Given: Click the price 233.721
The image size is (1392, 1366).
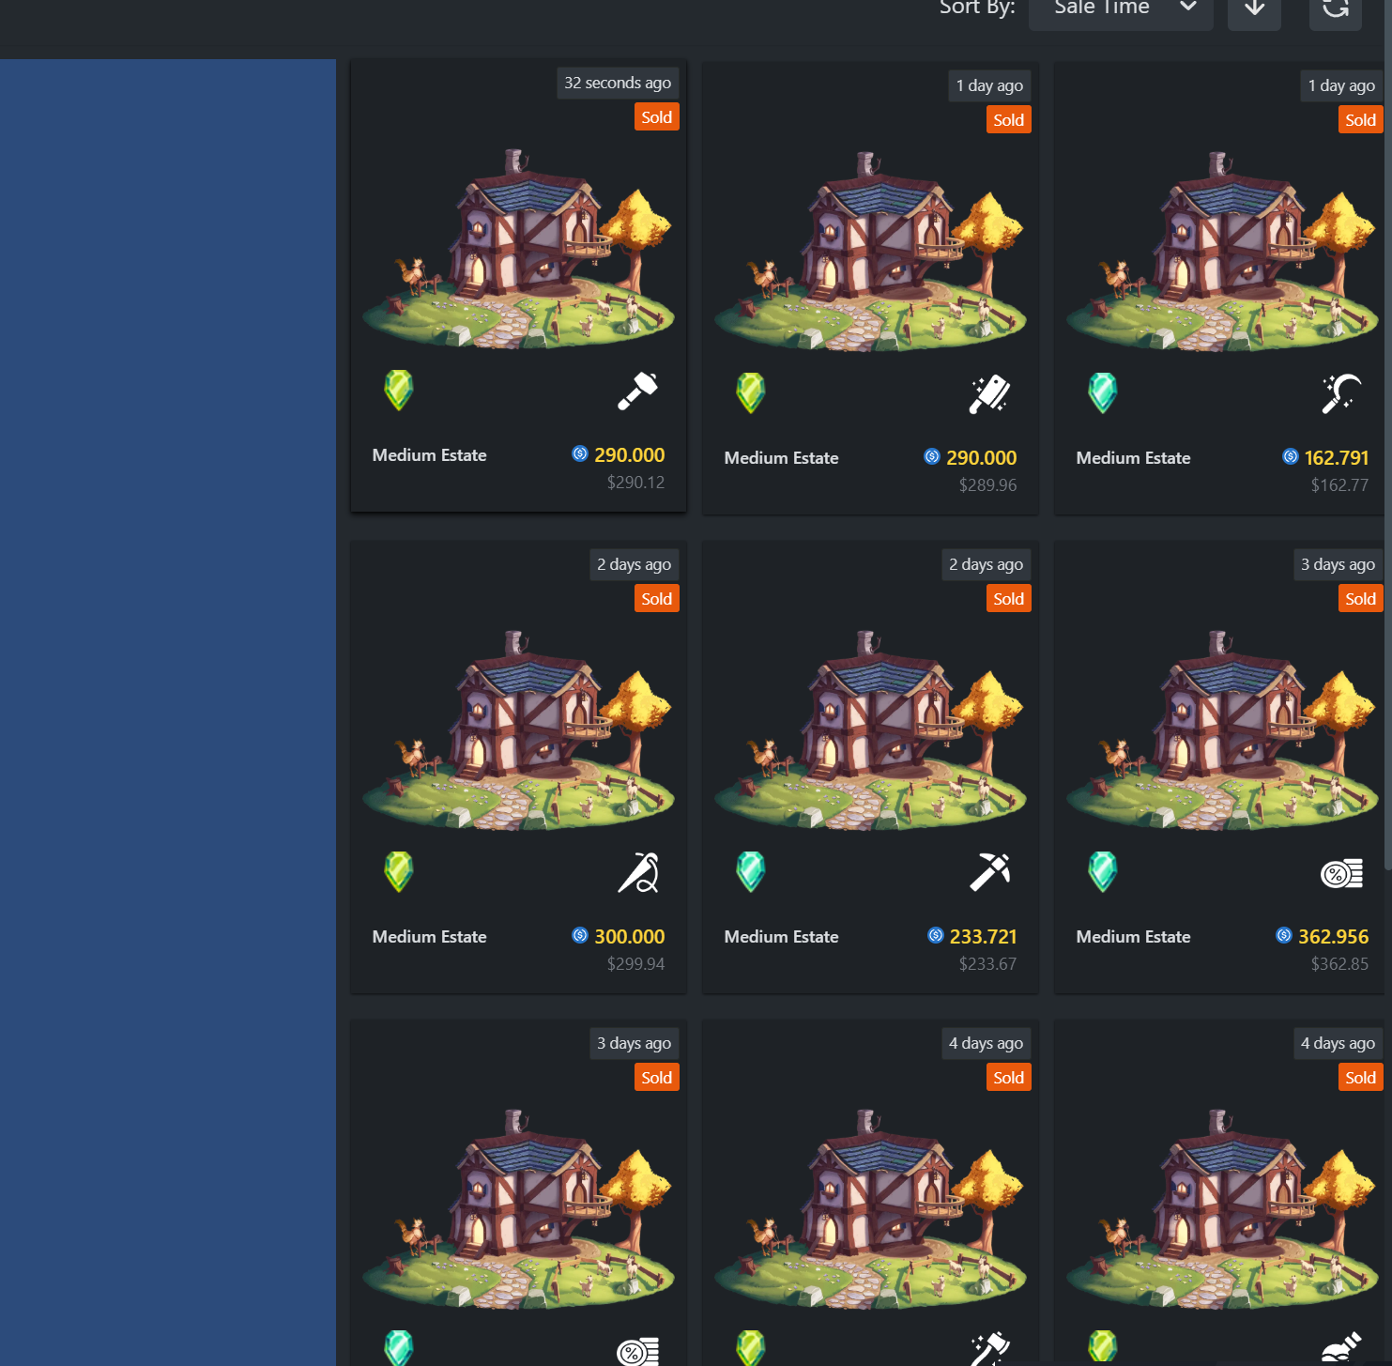Looking at the screenshot, I should tap(984, 937).
